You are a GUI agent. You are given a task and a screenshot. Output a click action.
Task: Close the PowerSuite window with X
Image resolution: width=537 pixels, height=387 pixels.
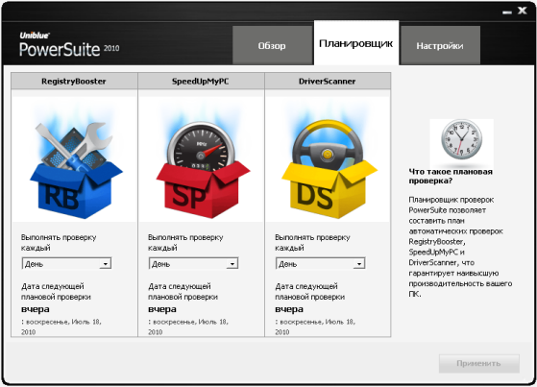click(523, 11)
